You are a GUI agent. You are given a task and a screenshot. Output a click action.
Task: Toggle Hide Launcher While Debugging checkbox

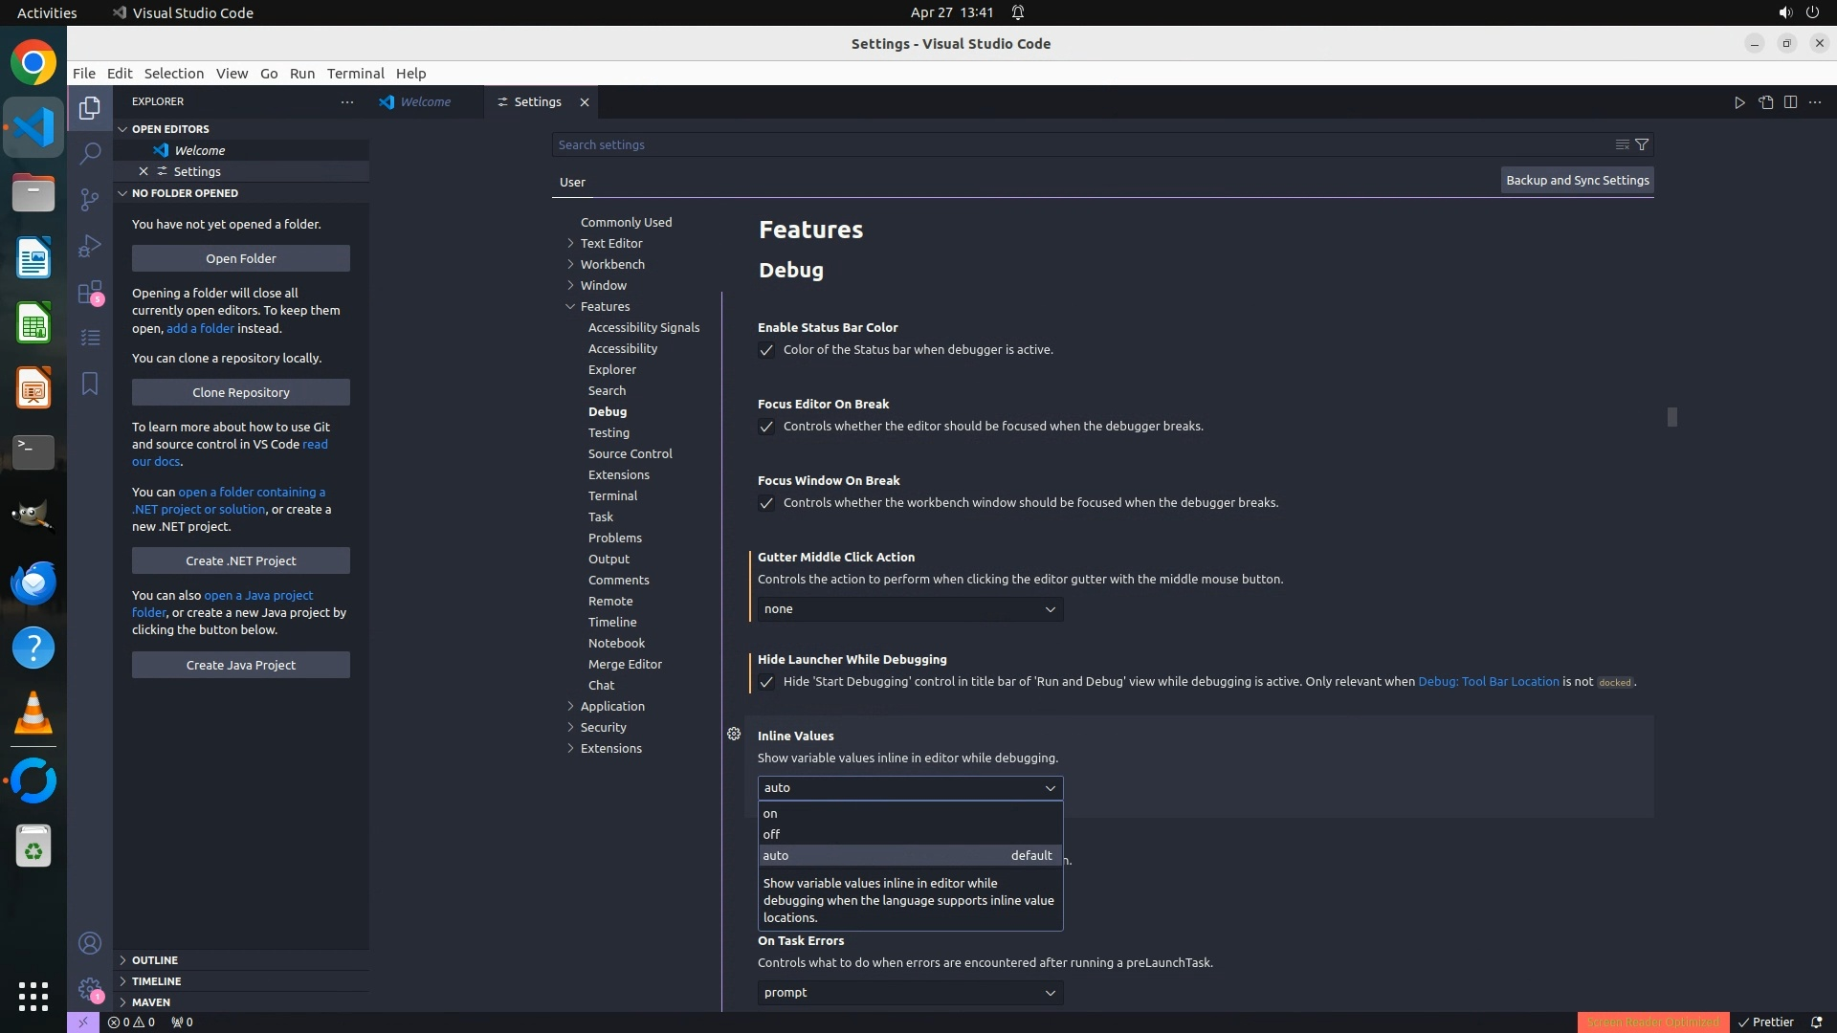click(x=766, y=682)
